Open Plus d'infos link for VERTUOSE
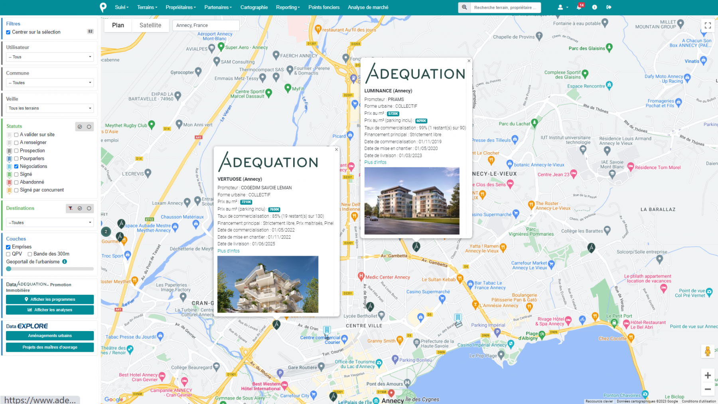718x404 pixels. pyautogui.click(x=229, y=251)
